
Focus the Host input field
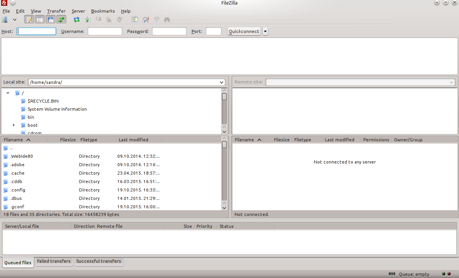pyautogui.click(x=36, y=31)
